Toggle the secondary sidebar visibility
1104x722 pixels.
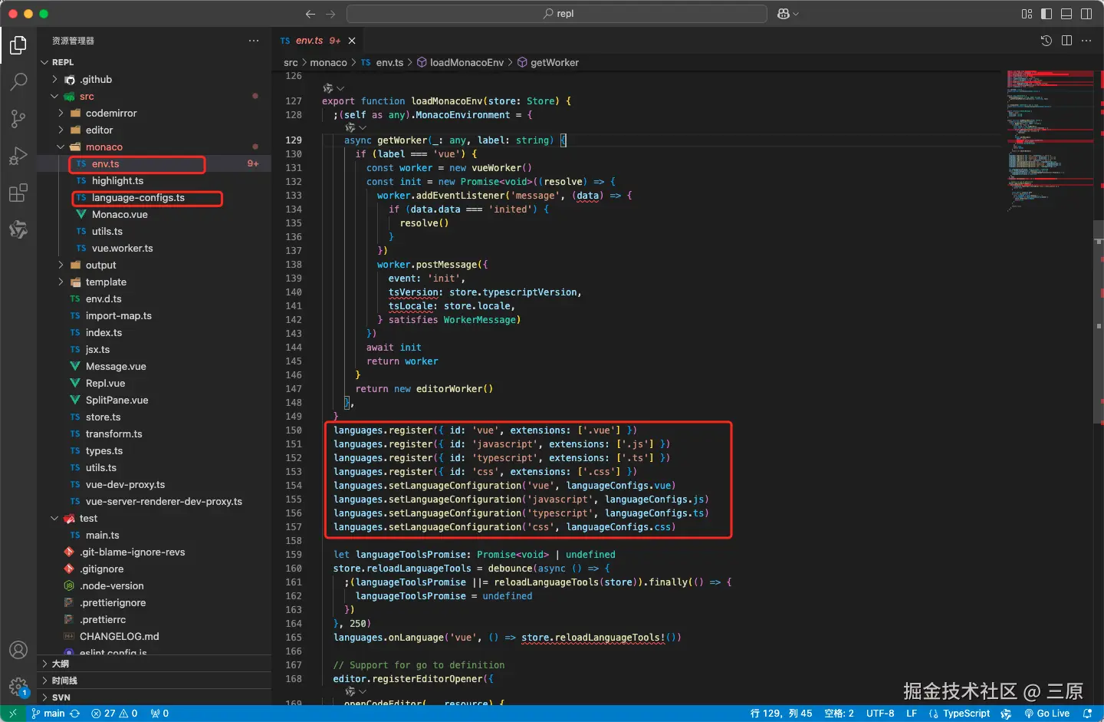[1086, 14]
